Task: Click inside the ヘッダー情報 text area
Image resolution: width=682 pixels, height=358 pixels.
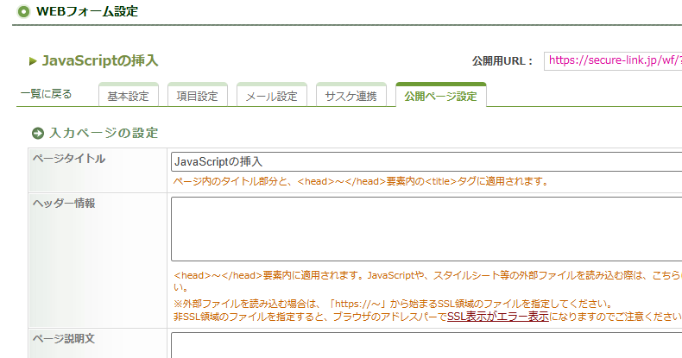Action: point(426,229)
